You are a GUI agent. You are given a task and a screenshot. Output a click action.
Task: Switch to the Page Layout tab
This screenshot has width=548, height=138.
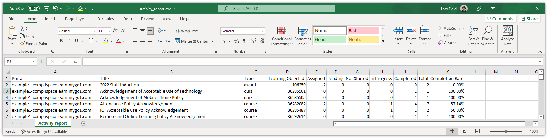coord(76,19)
